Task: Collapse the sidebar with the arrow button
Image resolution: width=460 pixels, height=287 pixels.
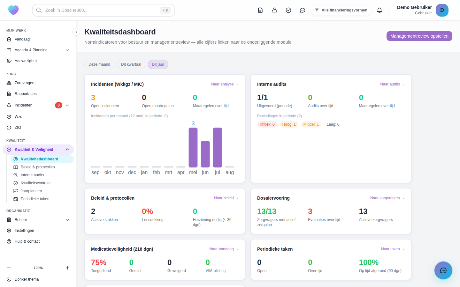Action: (x=76, y=32)
